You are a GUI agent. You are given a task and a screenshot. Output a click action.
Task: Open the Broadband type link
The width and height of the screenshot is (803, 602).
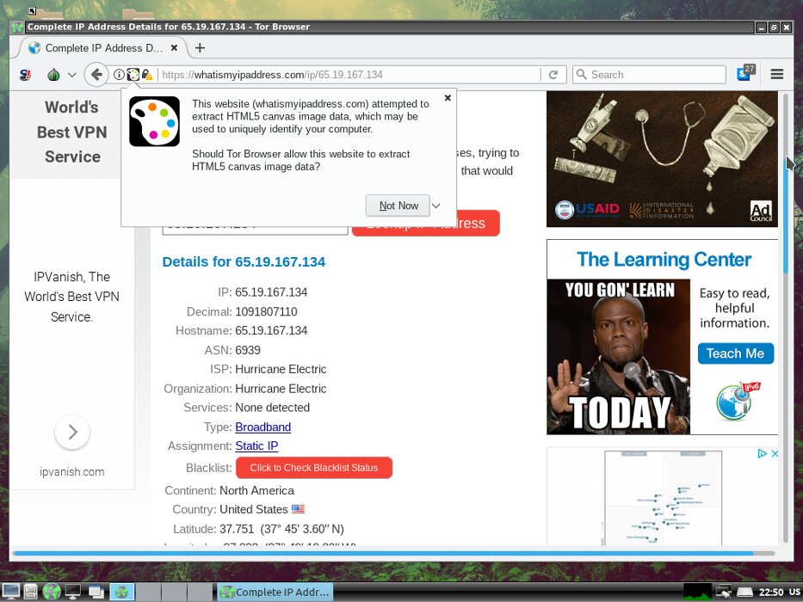point(263,427)
